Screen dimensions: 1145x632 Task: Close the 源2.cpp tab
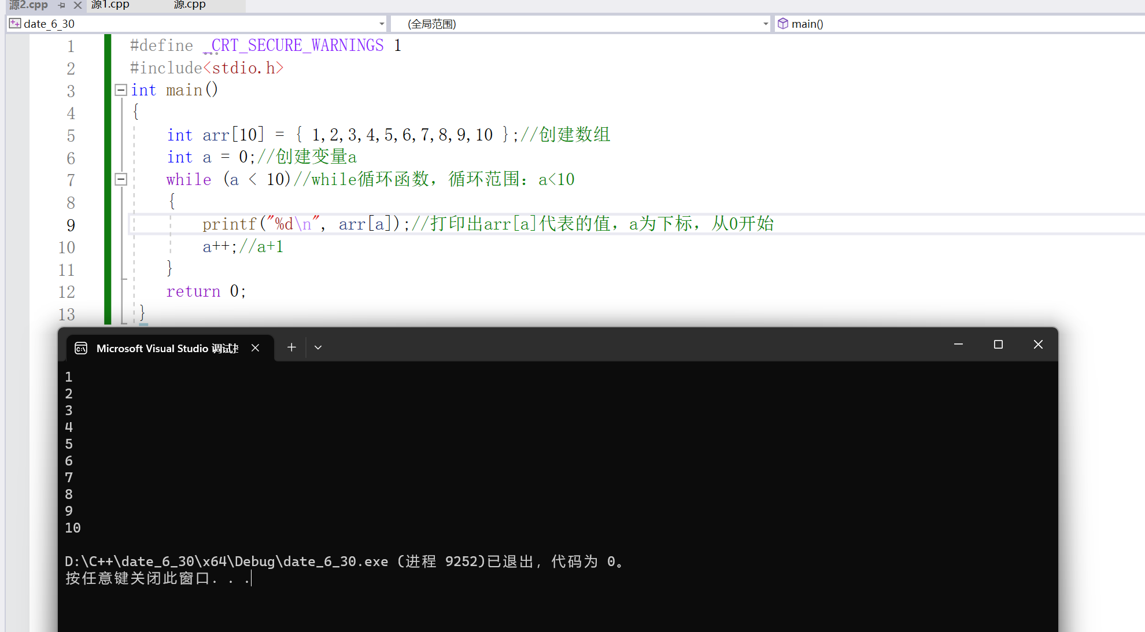[77, 5]
